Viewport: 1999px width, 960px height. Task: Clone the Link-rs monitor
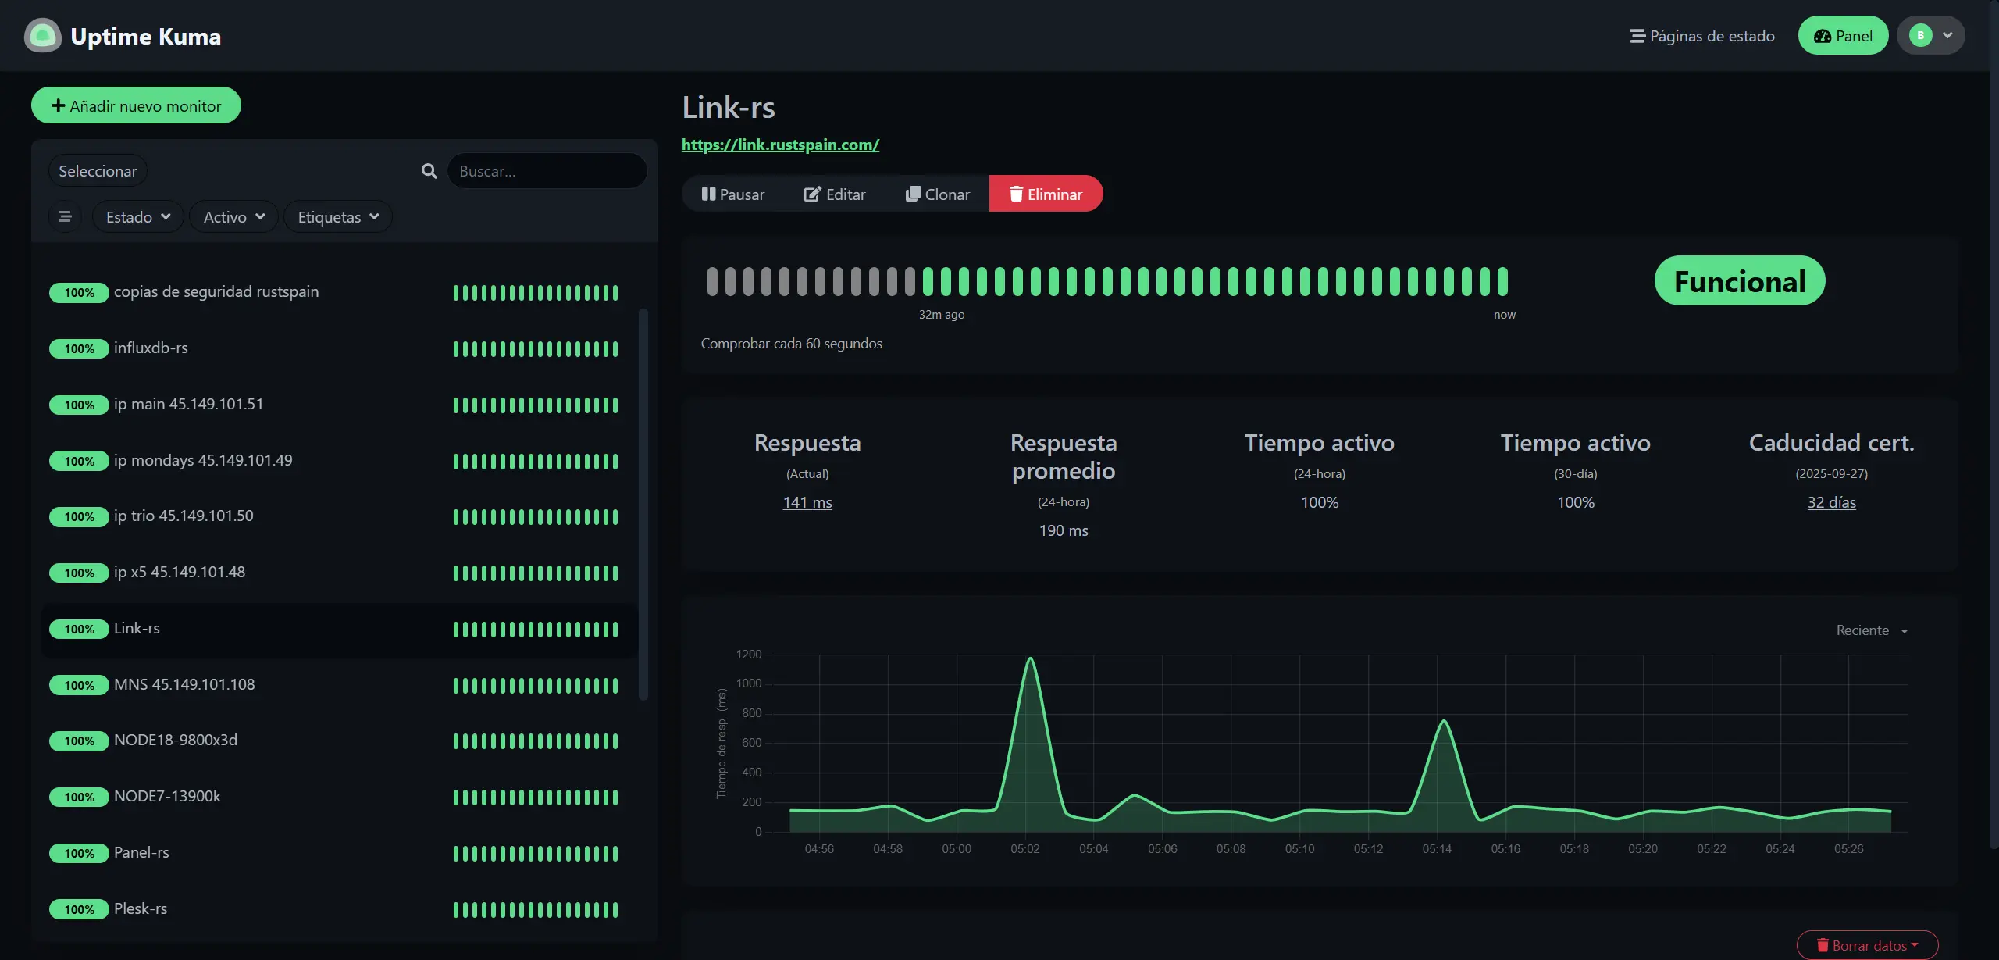tap(937, 194)
